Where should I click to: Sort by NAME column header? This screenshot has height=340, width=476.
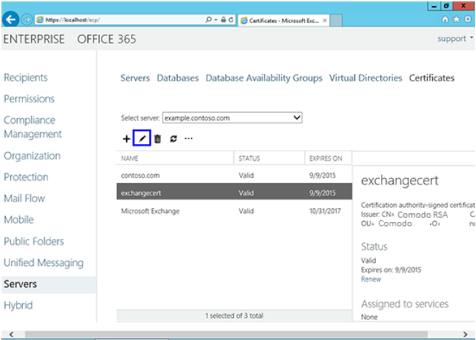tap(175, 158)
